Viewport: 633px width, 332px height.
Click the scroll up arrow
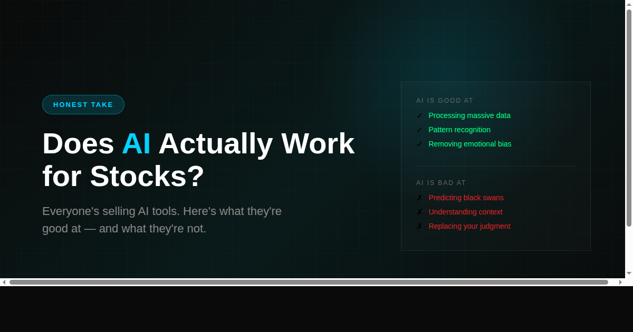[629, 4]
